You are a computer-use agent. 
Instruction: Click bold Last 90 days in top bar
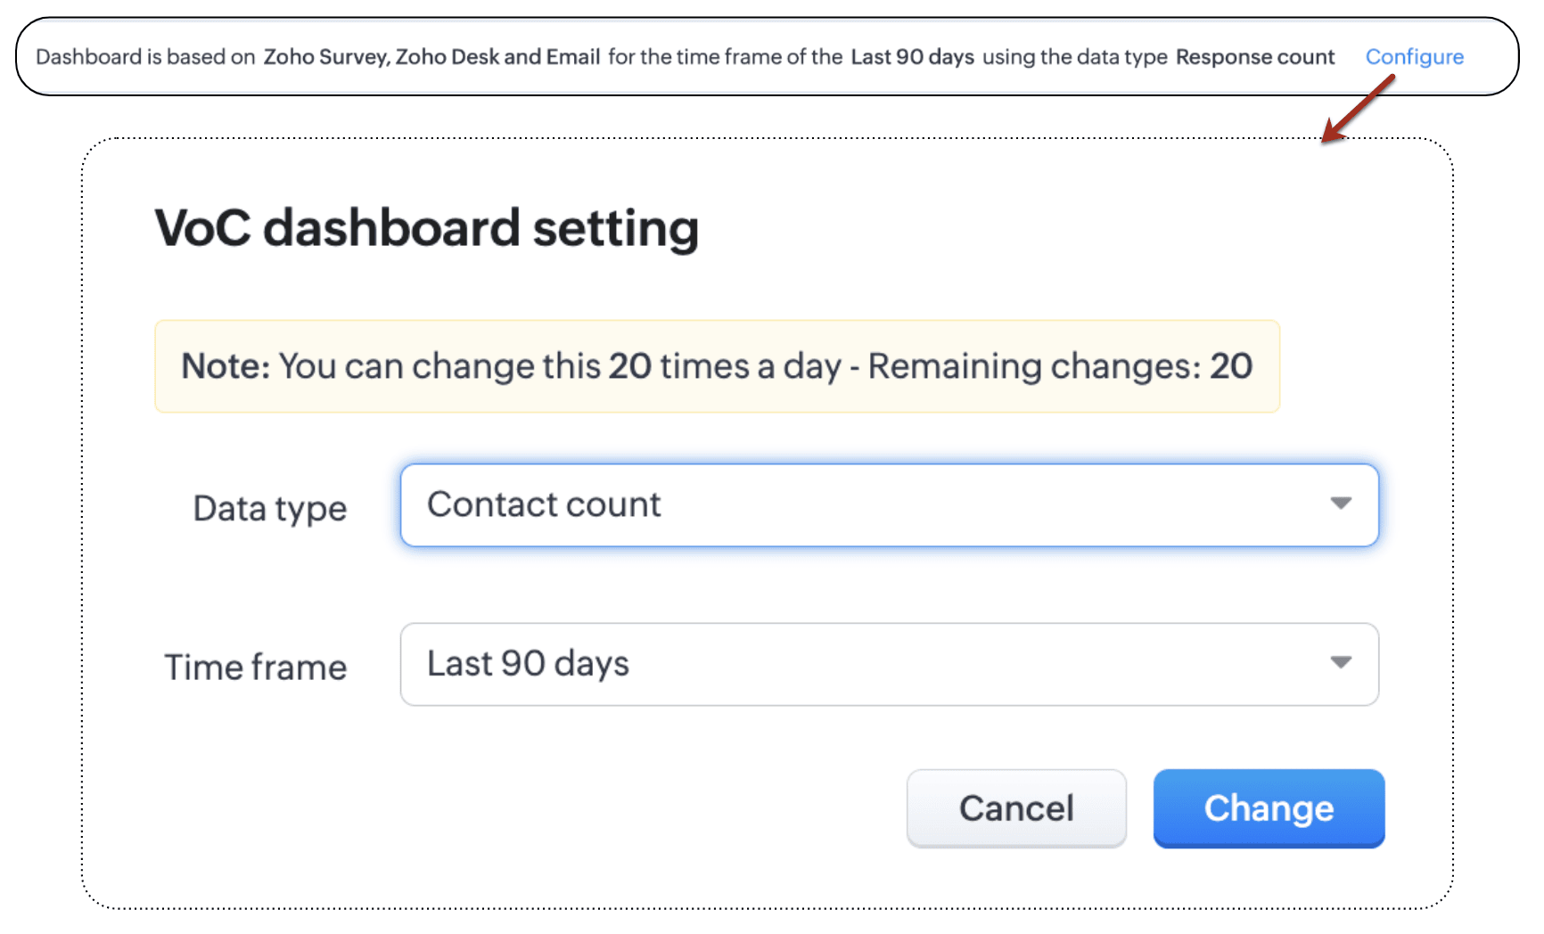coord(912,57)
